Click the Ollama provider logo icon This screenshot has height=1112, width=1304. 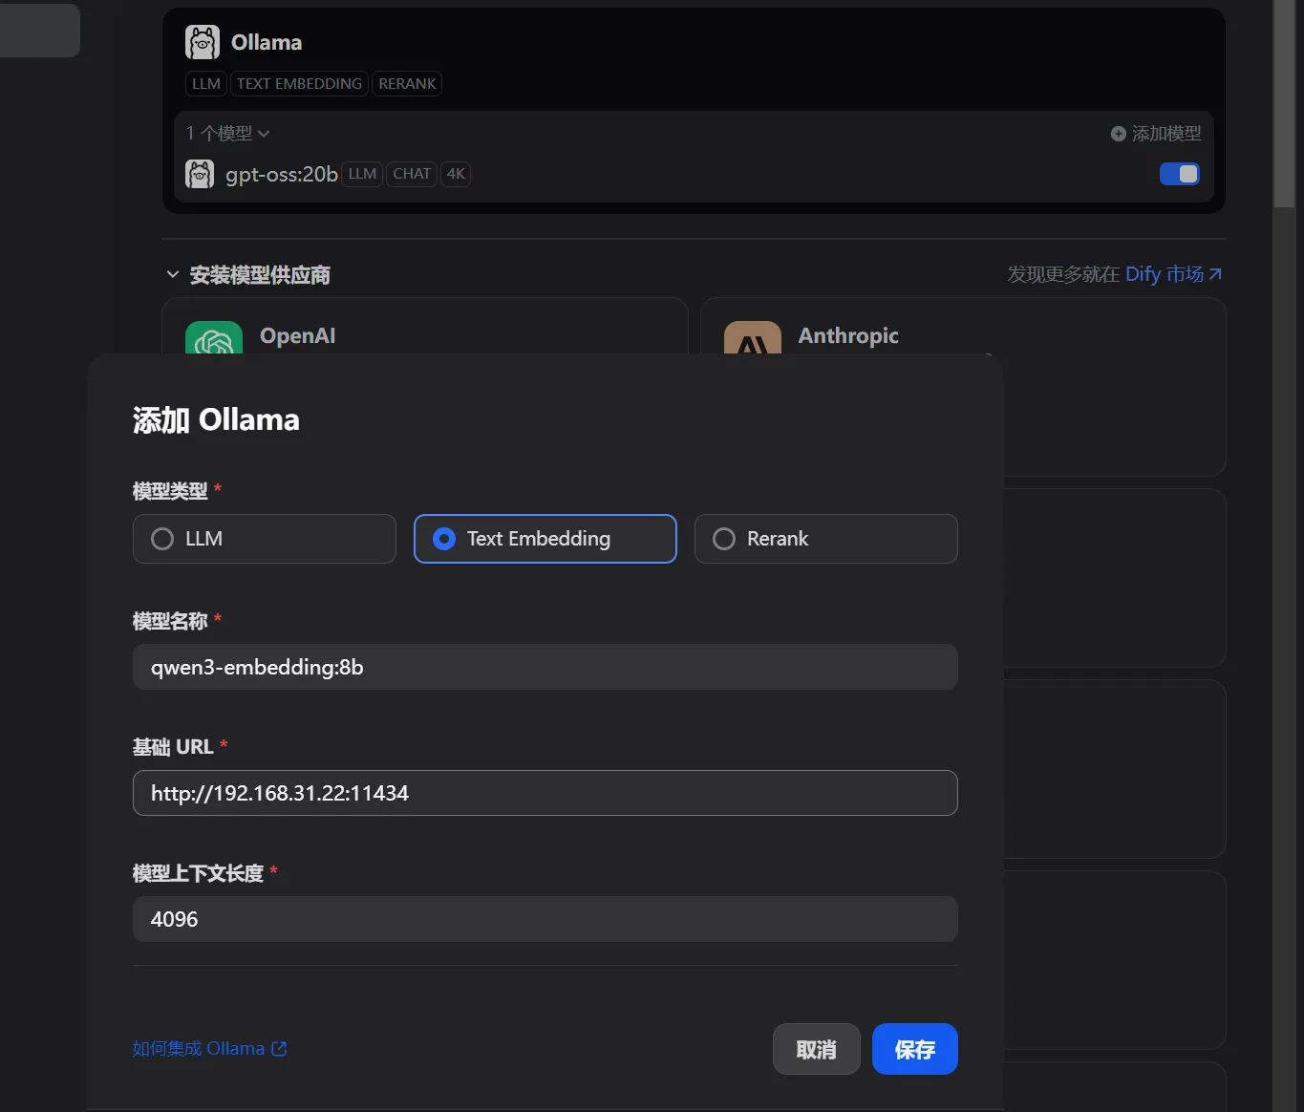(203, 43)
